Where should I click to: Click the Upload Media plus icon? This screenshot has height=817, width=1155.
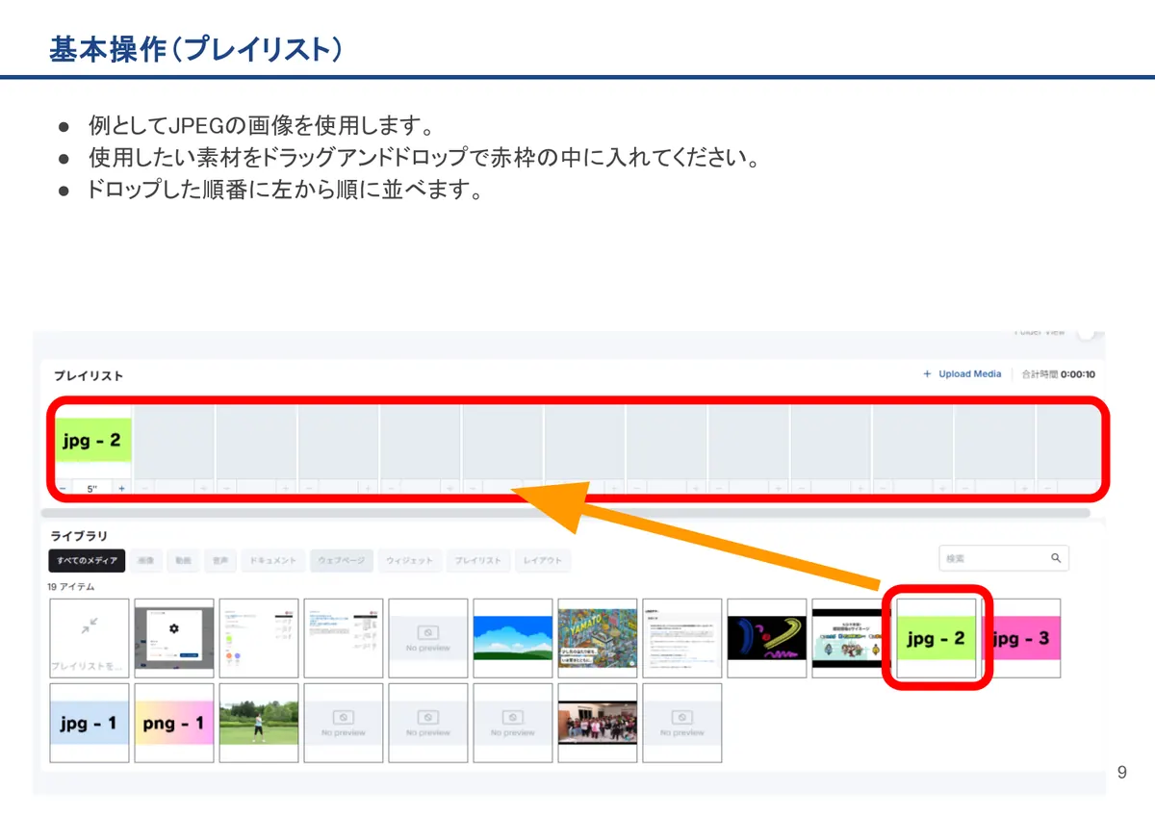(927, 374)
